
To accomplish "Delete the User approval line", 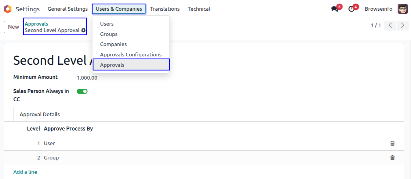I will pyautogui.click(x=392, y=143).
